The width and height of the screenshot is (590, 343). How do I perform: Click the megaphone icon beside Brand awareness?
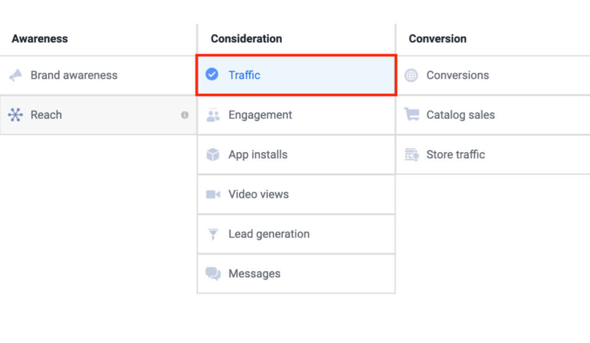[15, 76]
